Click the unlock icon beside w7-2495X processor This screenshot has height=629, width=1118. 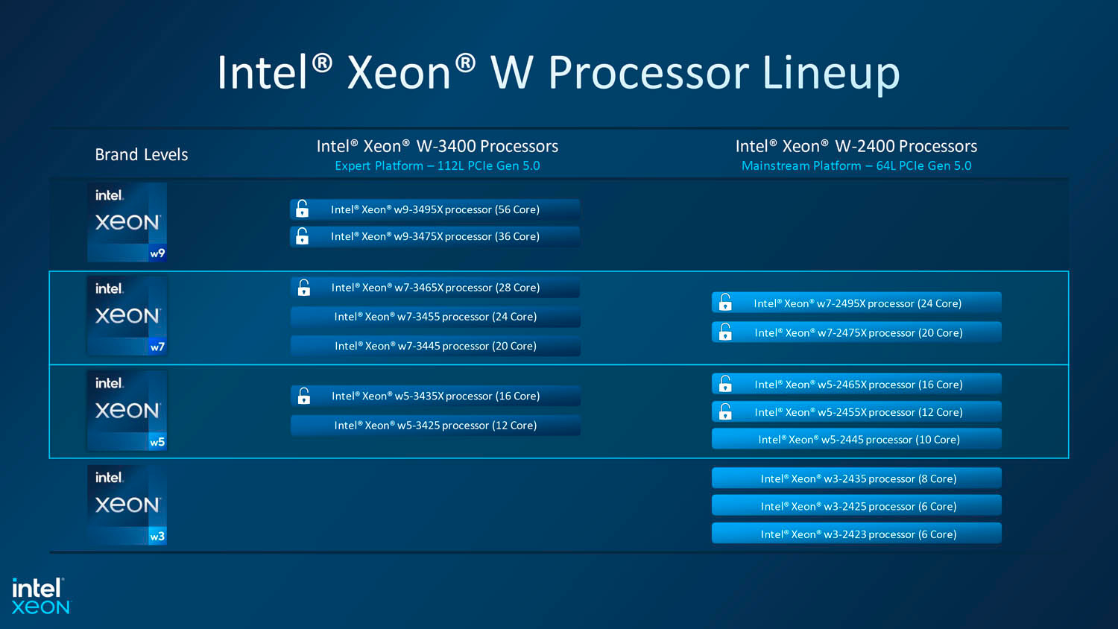point(725,303)
